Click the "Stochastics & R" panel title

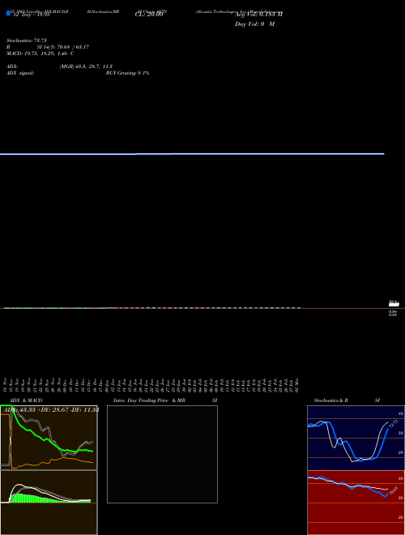click(330, 400)
